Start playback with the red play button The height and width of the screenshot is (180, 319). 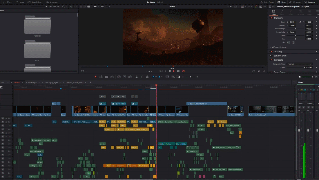pos(174,71)
